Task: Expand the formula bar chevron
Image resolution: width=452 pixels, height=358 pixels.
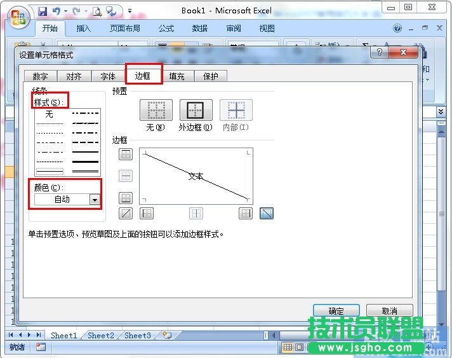Action: click(x=441, y=112)
